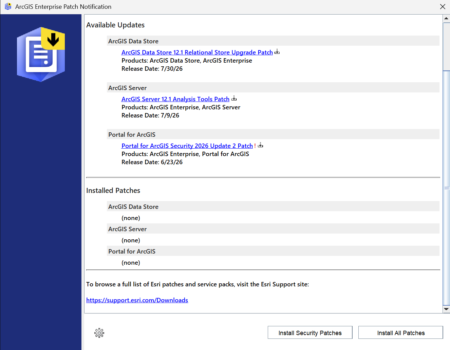The width and height of the screenshot is (450, 350).
Task: Click '(none)' under installed ArcGIS Server
Action: click(x=131, y=240)
